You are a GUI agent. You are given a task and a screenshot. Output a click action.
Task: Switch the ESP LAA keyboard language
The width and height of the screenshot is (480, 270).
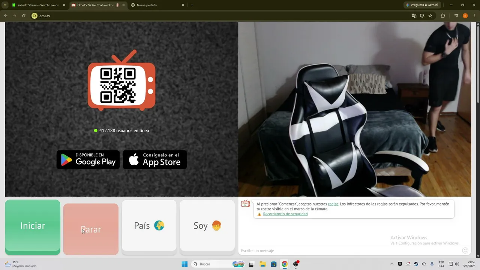click(441, 264)
